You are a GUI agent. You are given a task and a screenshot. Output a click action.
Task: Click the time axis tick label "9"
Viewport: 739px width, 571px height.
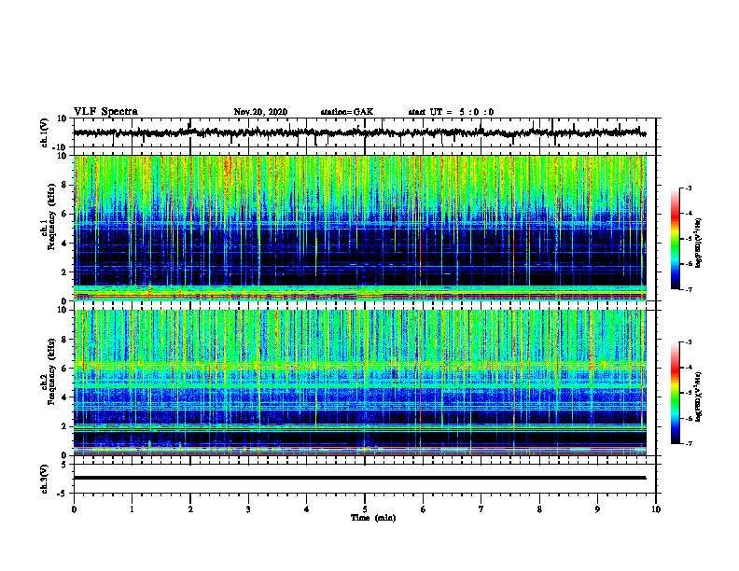597,509
